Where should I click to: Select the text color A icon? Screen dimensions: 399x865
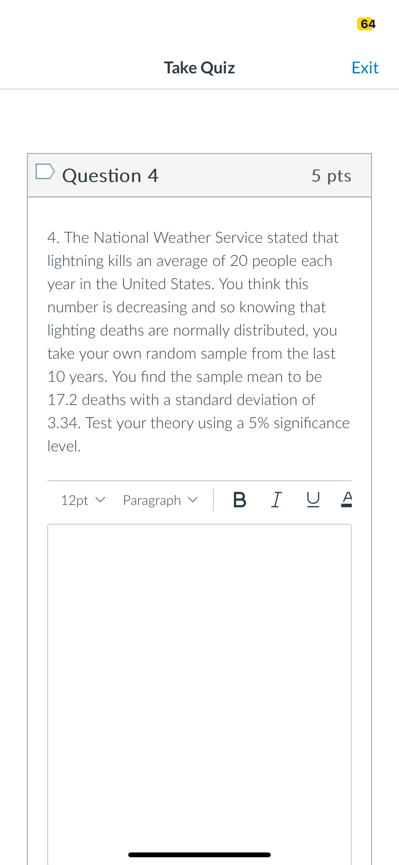[346, 497]
